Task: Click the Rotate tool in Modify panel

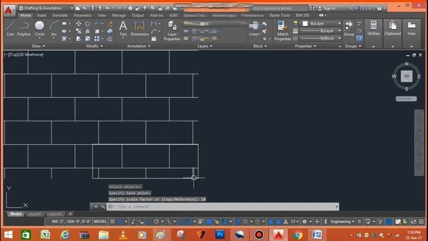Action: [88, 24]
